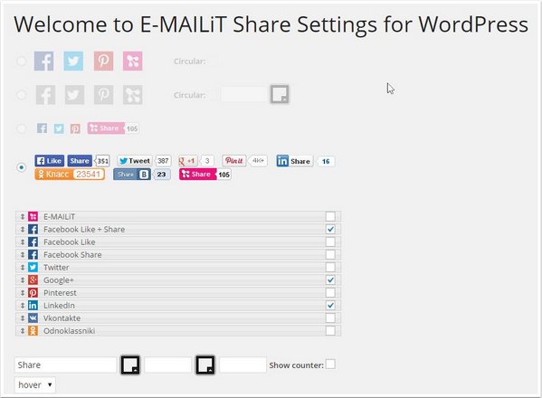This screenshot has width=542, height=398.
Task: Grab the Pinterest row reorder handle
Action: 22,293
